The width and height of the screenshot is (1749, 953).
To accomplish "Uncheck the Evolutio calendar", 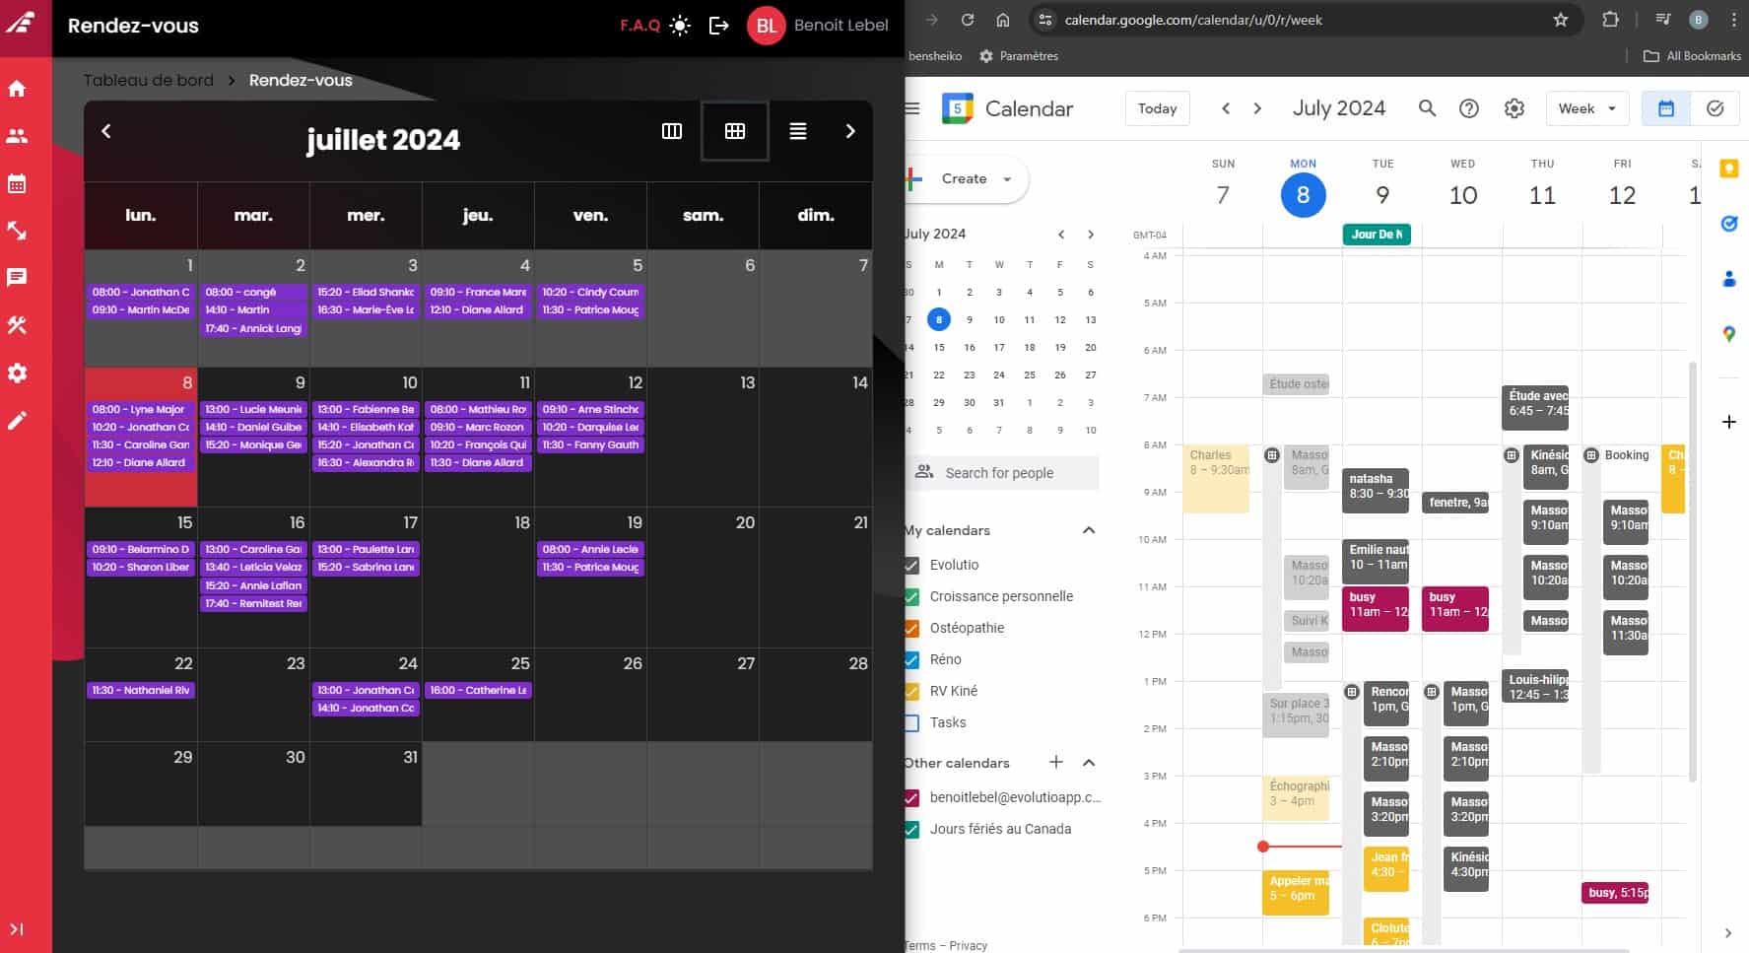I will [911, 565].
